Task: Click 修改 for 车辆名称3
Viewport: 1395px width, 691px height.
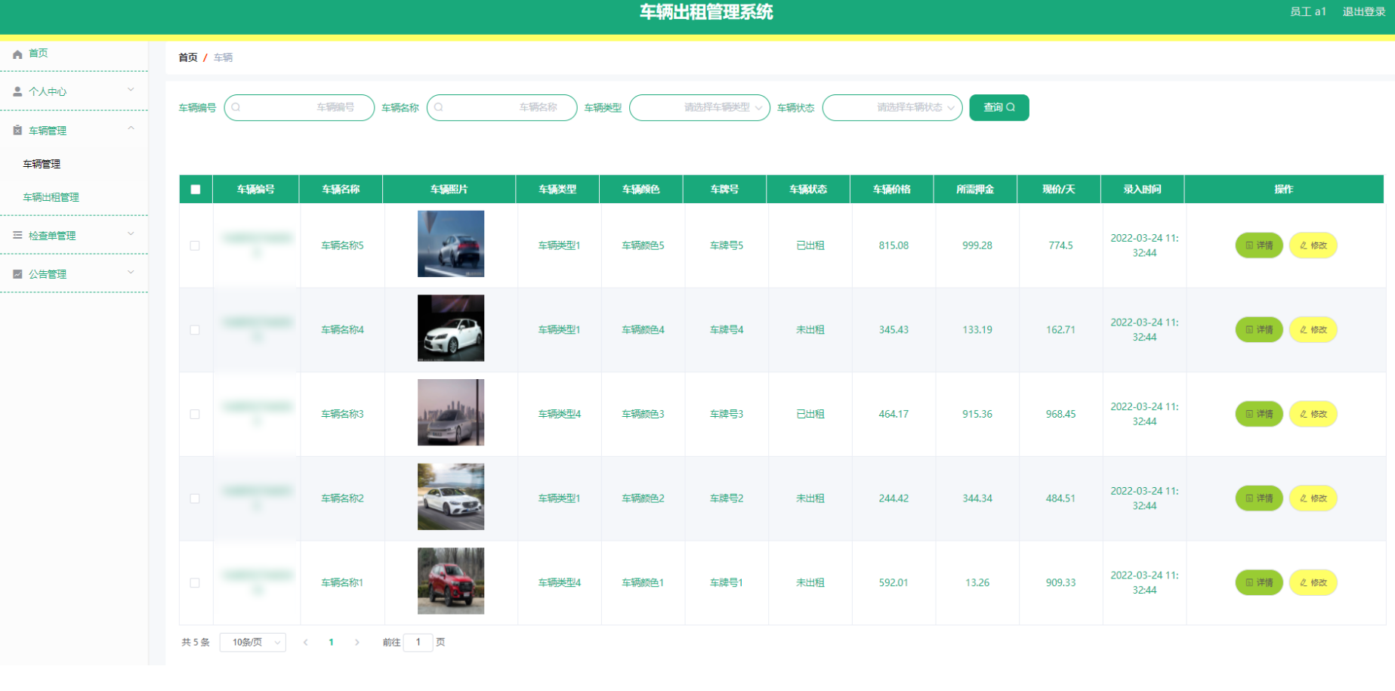Action: tap(1313, 414)
